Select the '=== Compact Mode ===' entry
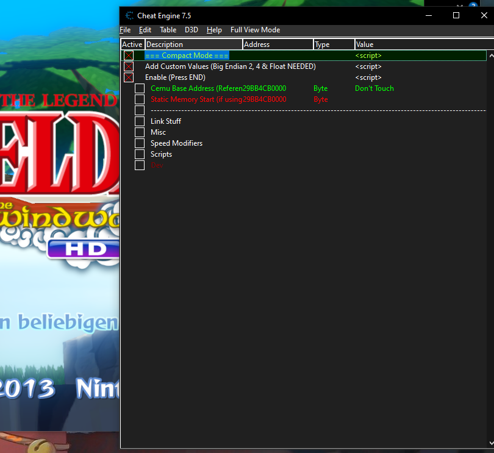The image size is (494, 453). pyautogui.click(x=187, y=55)
